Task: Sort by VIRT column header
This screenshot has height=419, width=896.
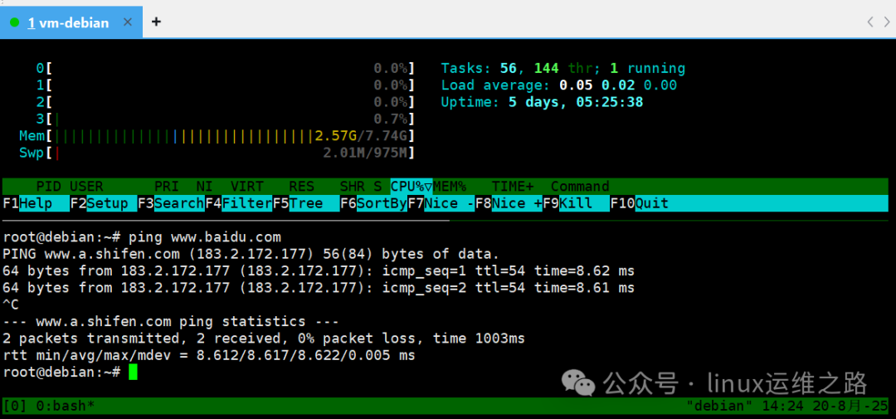Action: [247, 187]
